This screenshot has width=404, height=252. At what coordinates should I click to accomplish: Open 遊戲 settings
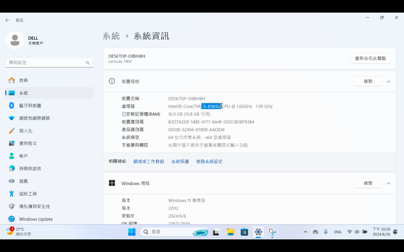click(x=49, y=181)
